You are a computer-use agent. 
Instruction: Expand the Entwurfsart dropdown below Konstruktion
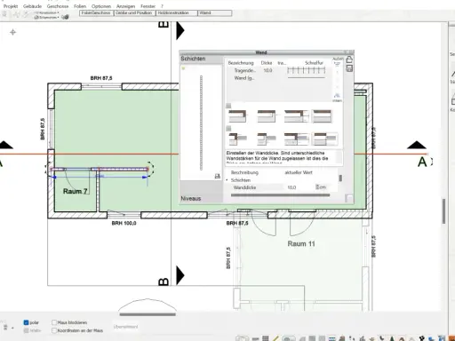(x=47, y=17)
